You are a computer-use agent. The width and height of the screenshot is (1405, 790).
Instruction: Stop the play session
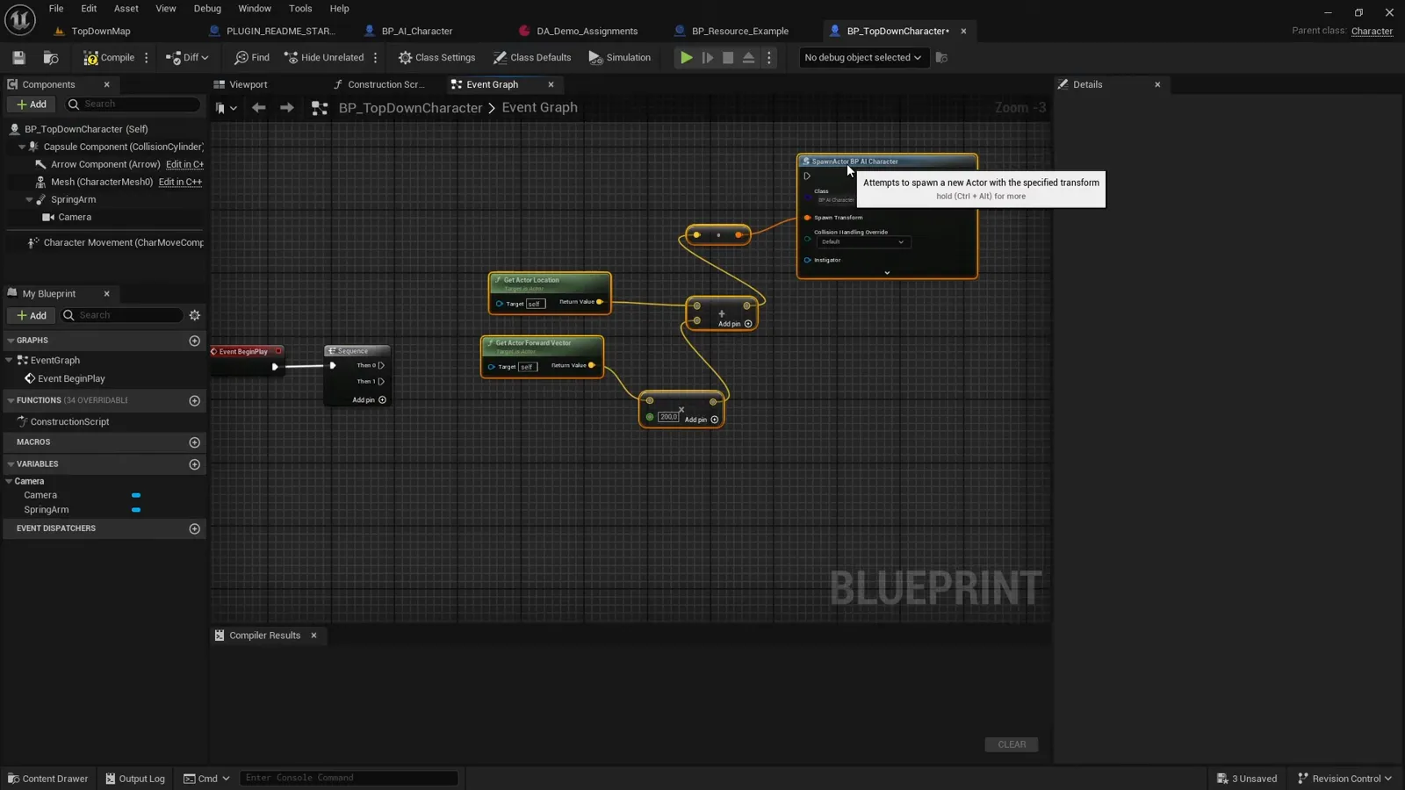pos(728,58)
